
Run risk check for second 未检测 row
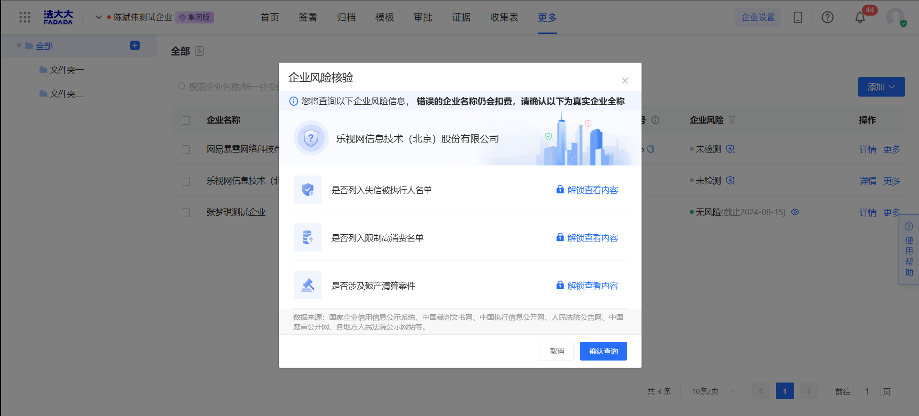point(731,181)
